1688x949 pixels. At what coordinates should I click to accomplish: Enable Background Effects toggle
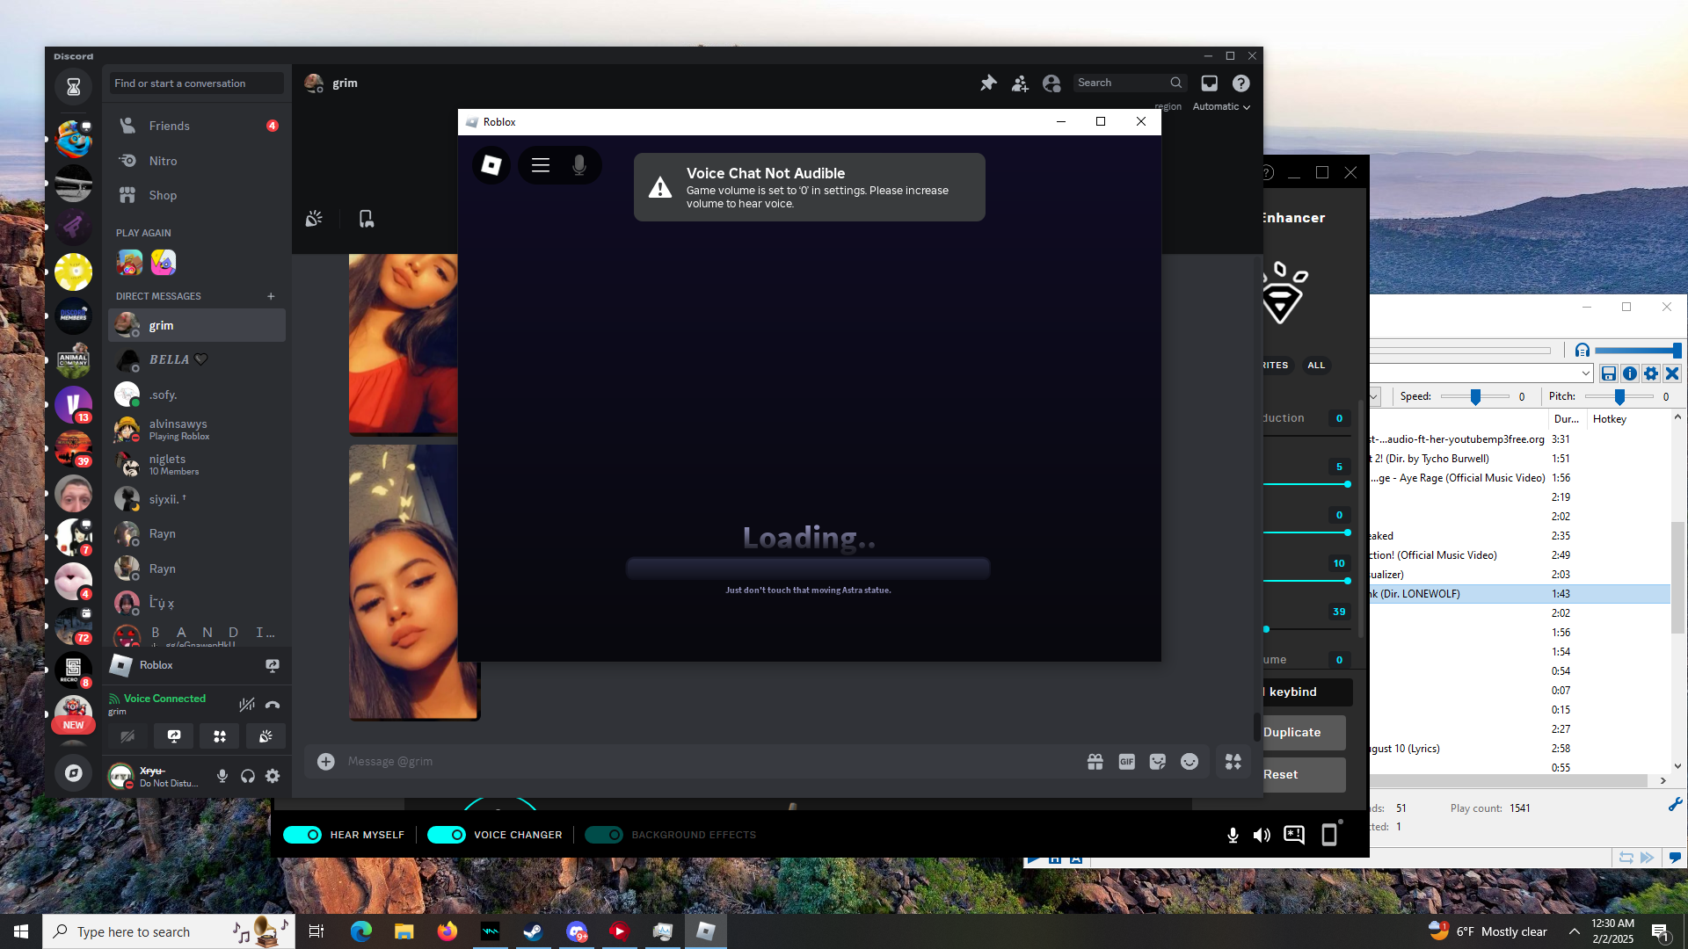click(x=604, y=835)
